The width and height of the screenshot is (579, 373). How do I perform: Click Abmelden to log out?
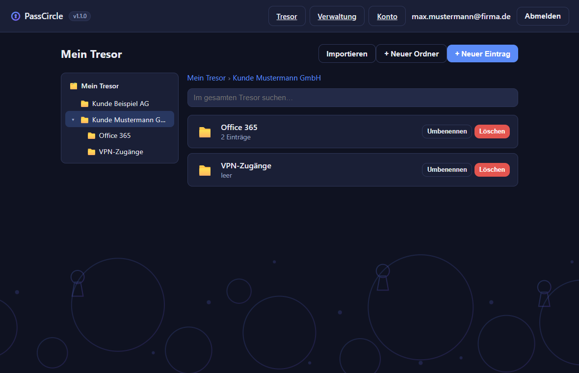pyautogui.click(x=542, y=16)
